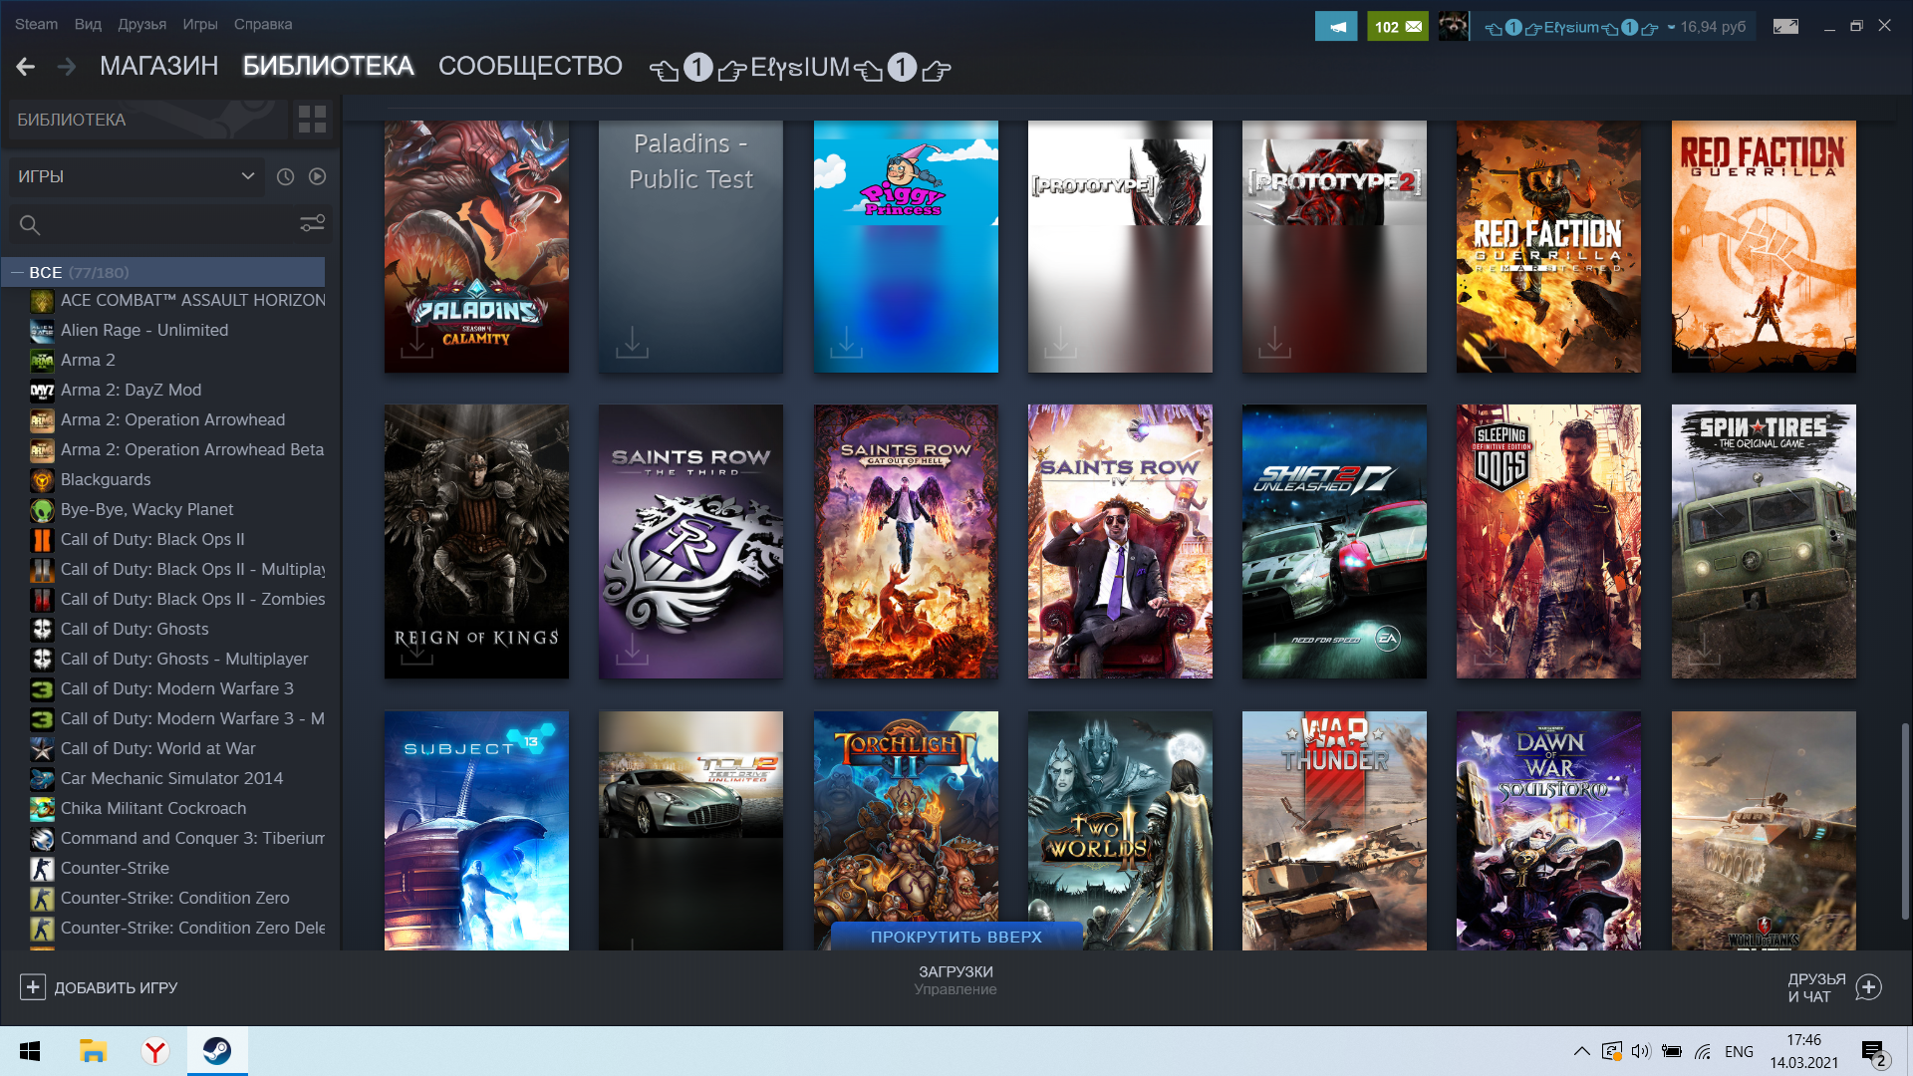Screen dimensions: 1913x1076
Task: Open Subject 13 game cover
Action: [x=476, y=831]
